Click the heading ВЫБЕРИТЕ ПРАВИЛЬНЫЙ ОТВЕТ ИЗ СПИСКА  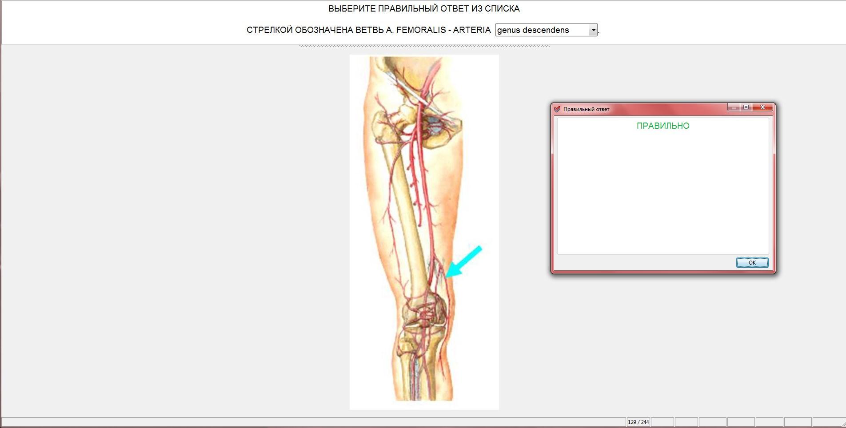424,8
